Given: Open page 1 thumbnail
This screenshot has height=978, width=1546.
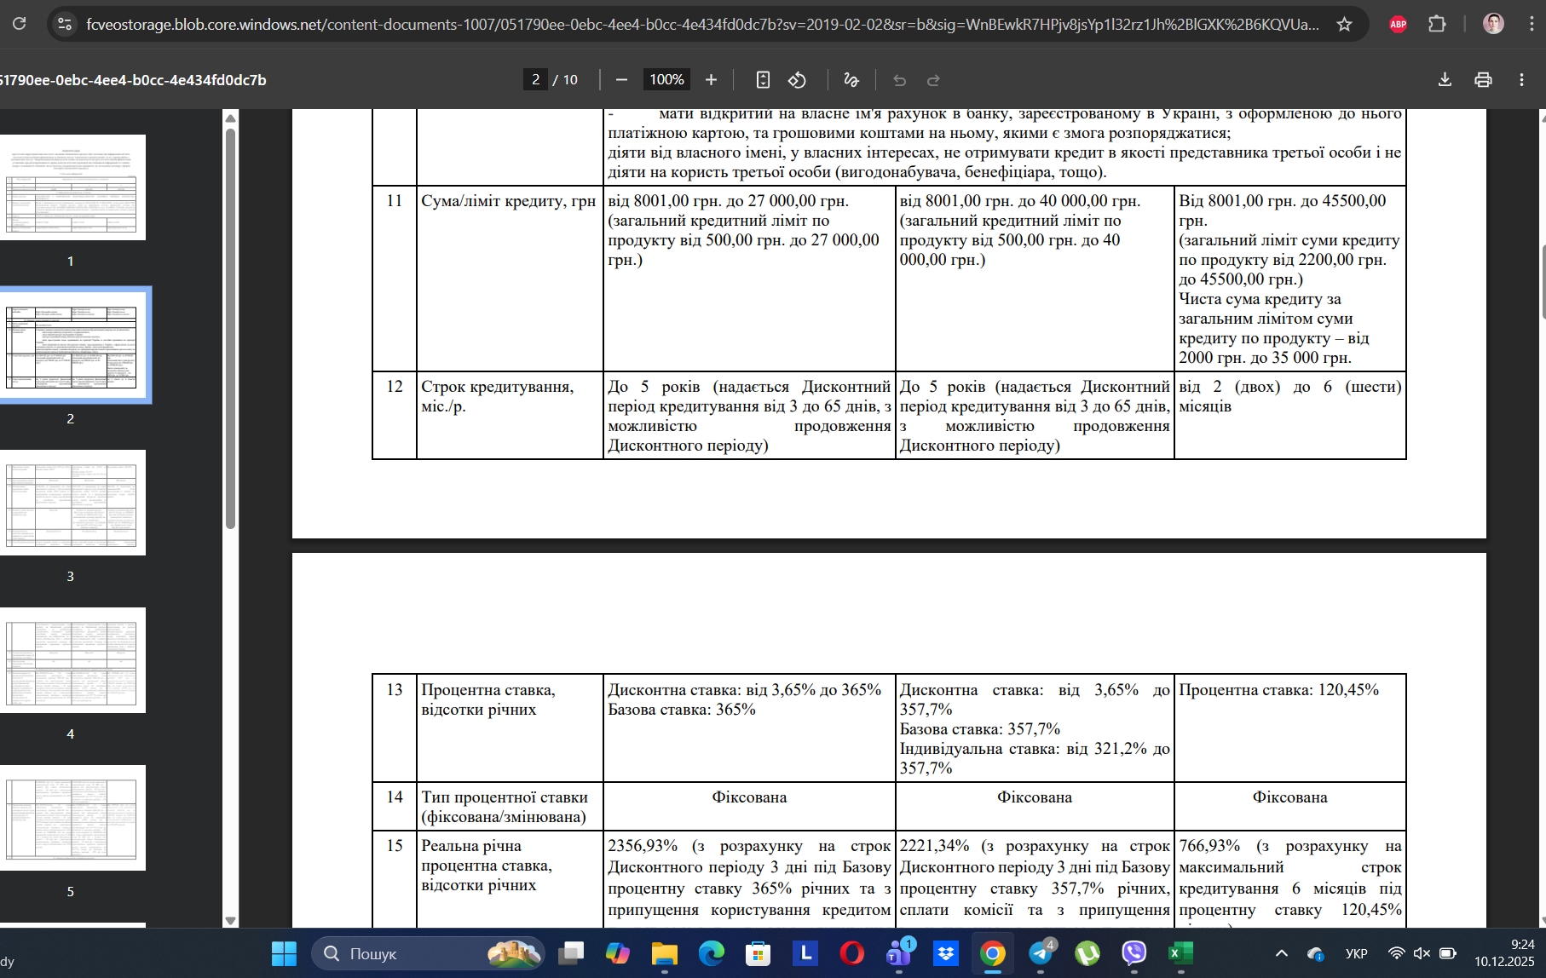Looking at the screenshot, I should (72, 187).
